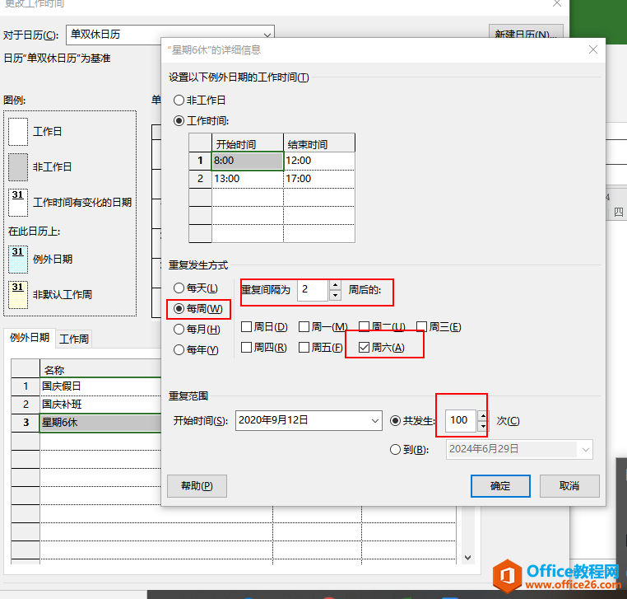Uncheck the 周六 checkbox
The image size is (627, 599).
tap(365, 348)
